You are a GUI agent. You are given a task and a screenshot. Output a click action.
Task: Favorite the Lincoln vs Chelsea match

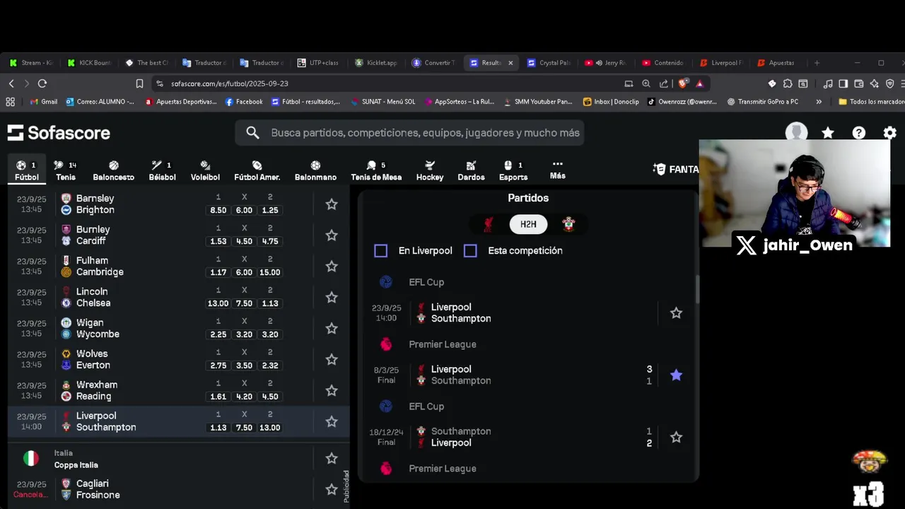[x=332, y=298]
